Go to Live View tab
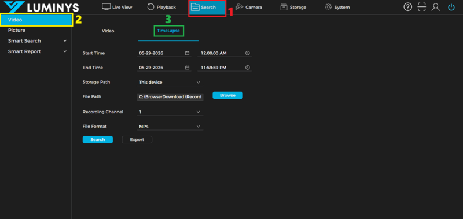463x219 pixels. tap(117, 7)
